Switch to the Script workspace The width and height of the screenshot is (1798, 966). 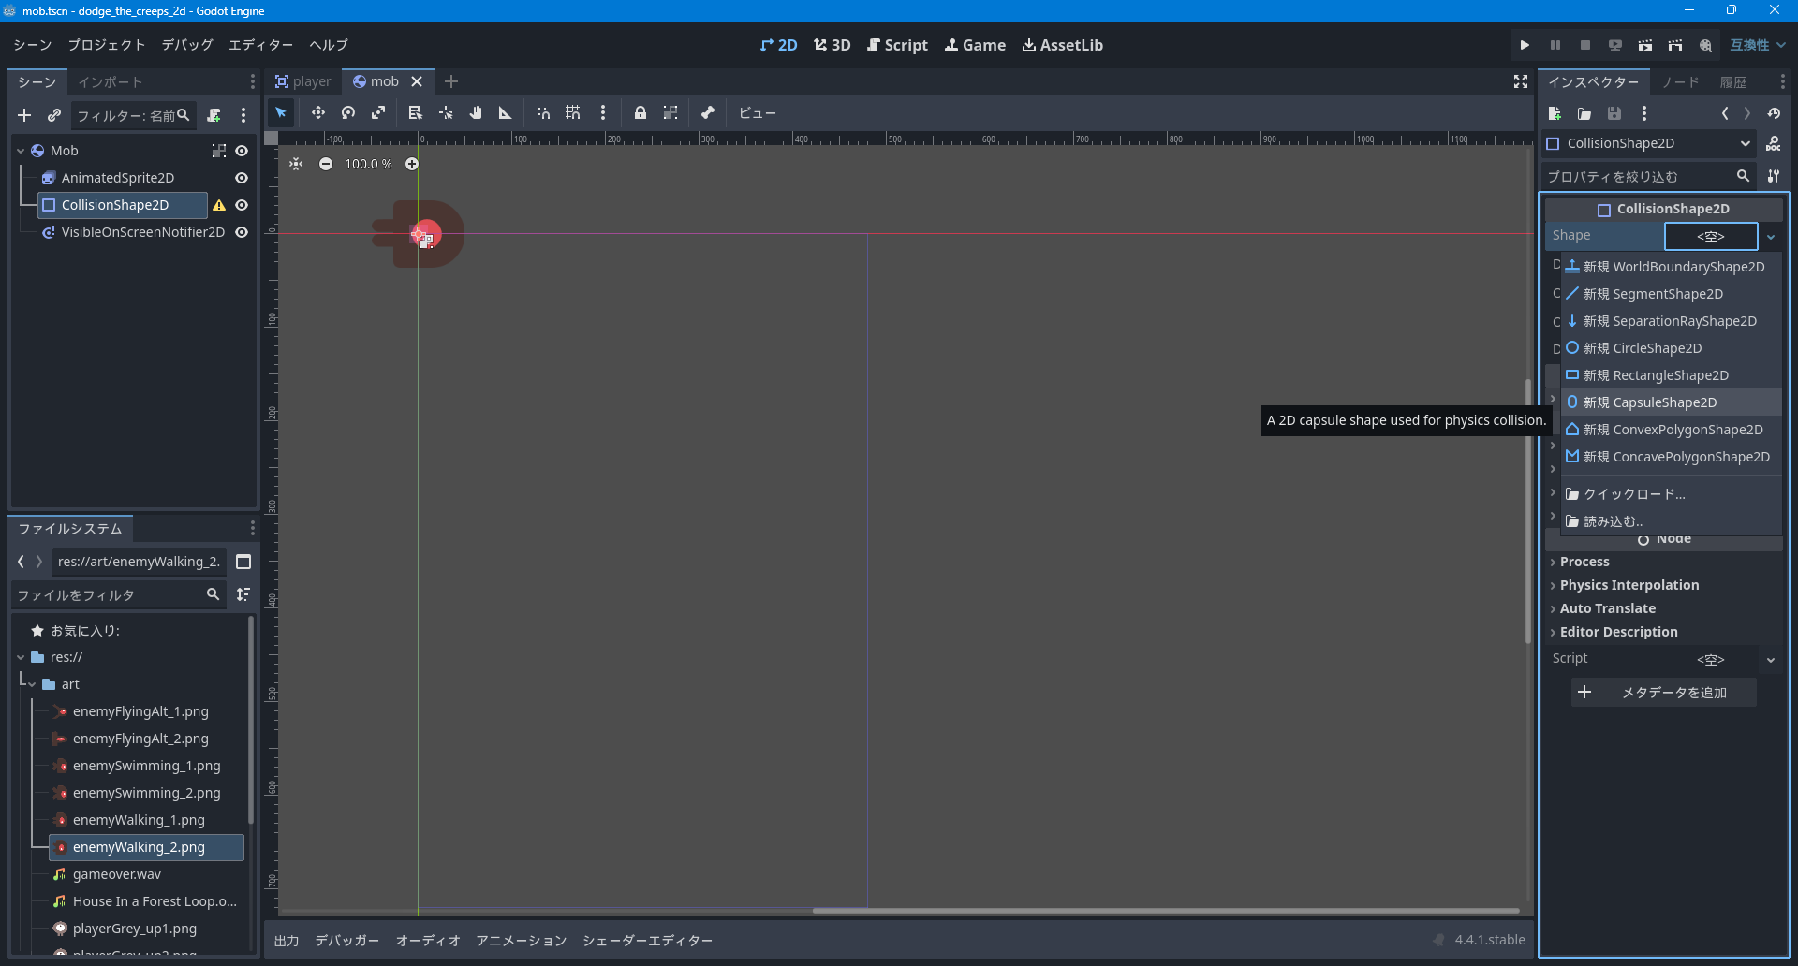click(x=897, y=45)
